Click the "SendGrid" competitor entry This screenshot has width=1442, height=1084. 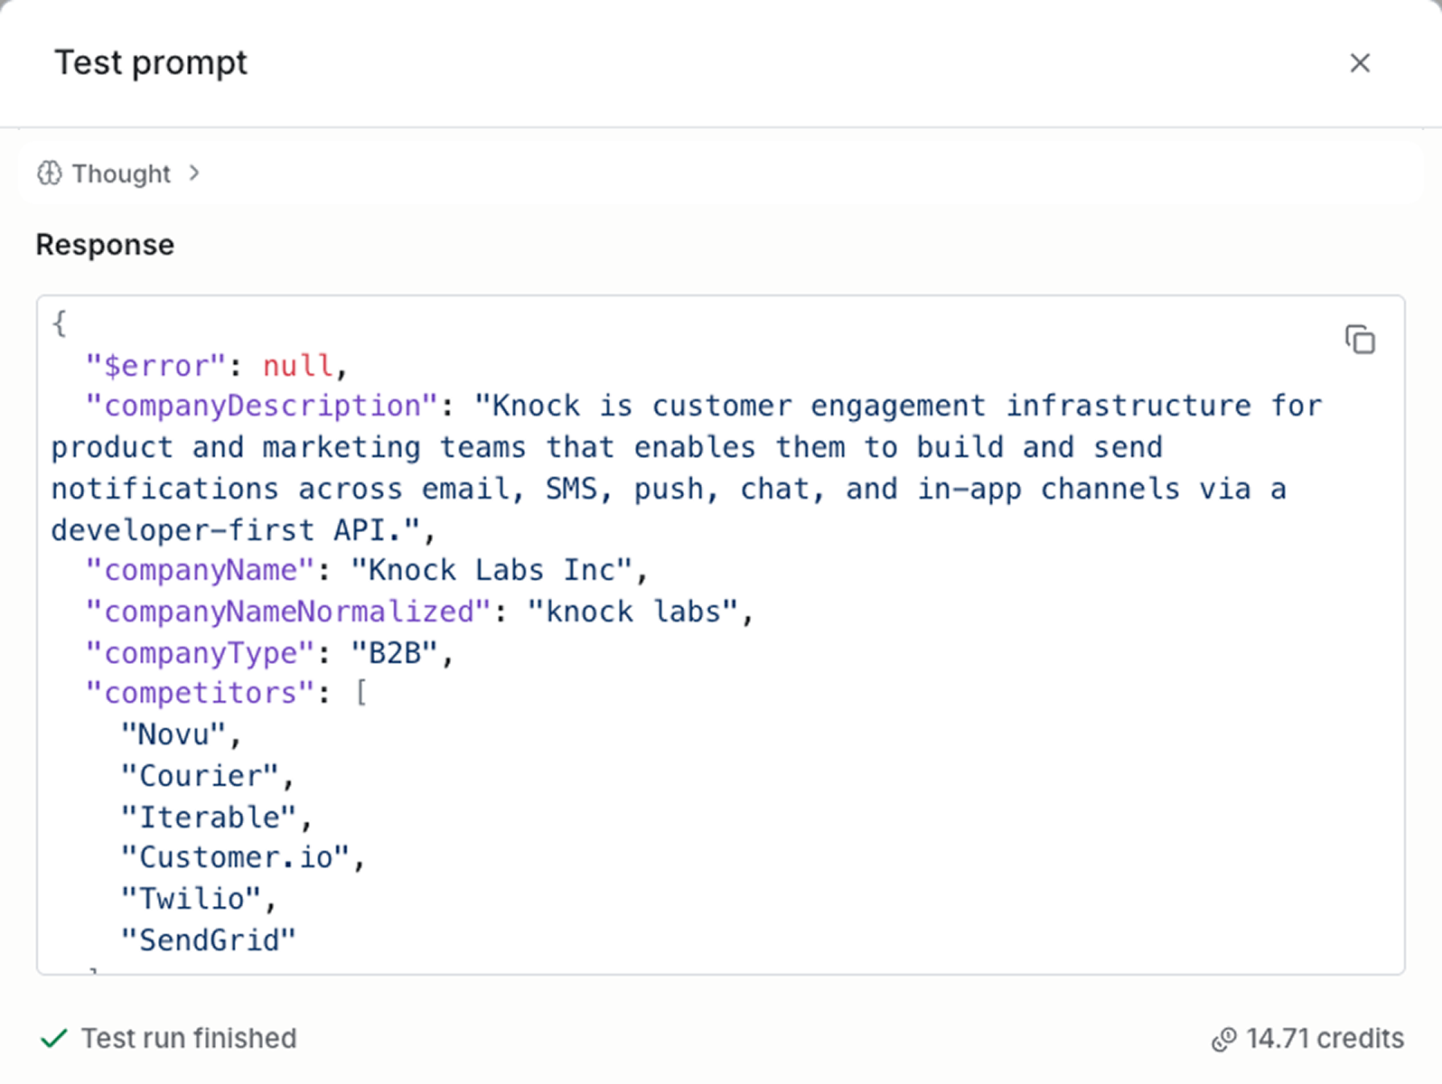209,940
